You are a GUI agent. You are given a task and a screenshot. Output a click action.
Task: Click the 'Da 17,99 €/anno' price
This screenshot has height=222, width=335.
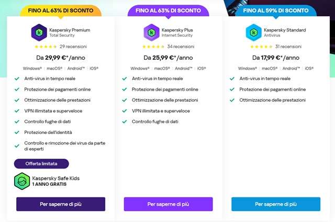(275, 58)
